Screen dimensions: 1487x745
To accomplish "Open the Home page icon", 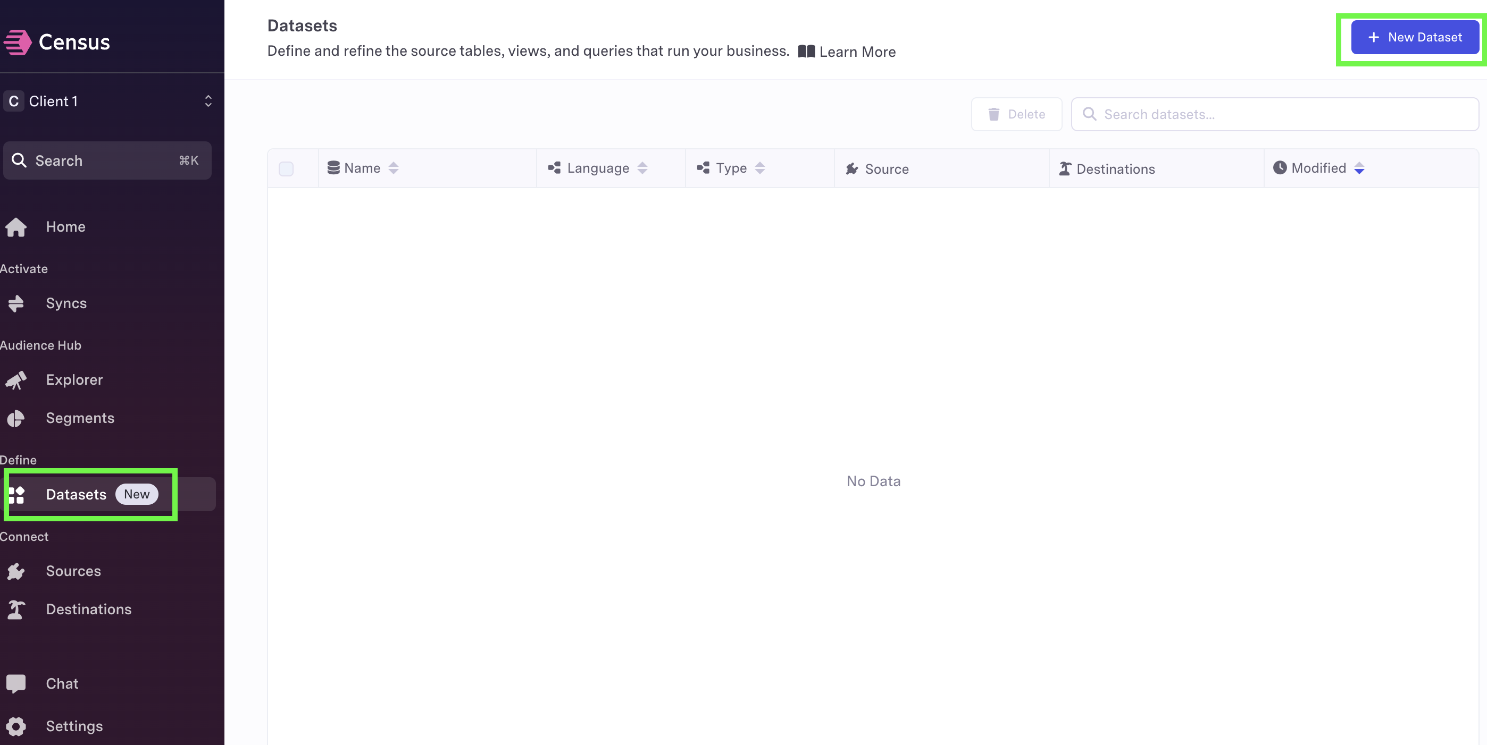I will [x=16, y=226].
